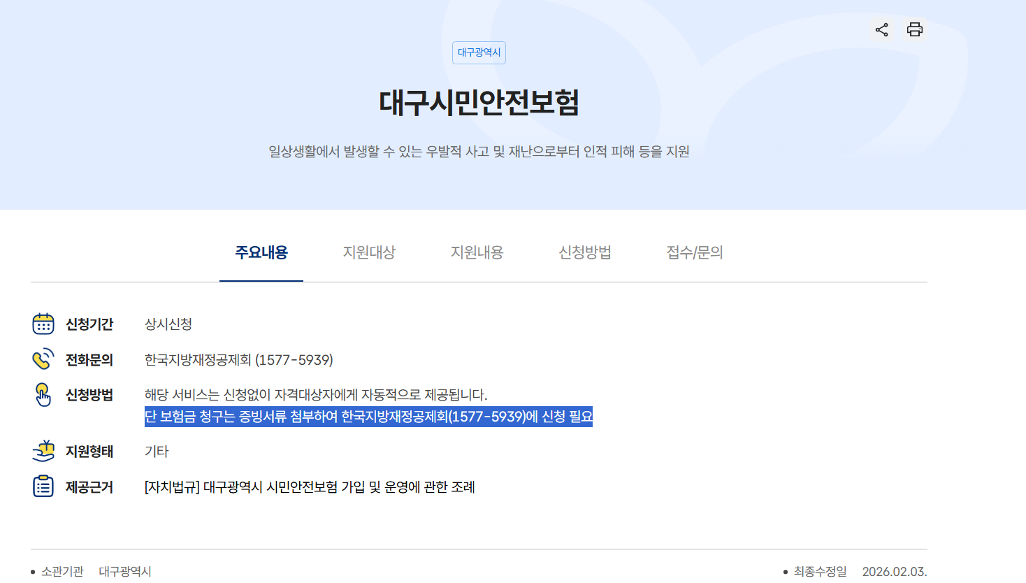Click the cursor hand icon beside 신청방법

pyautogui.click(x=43, y=395)
